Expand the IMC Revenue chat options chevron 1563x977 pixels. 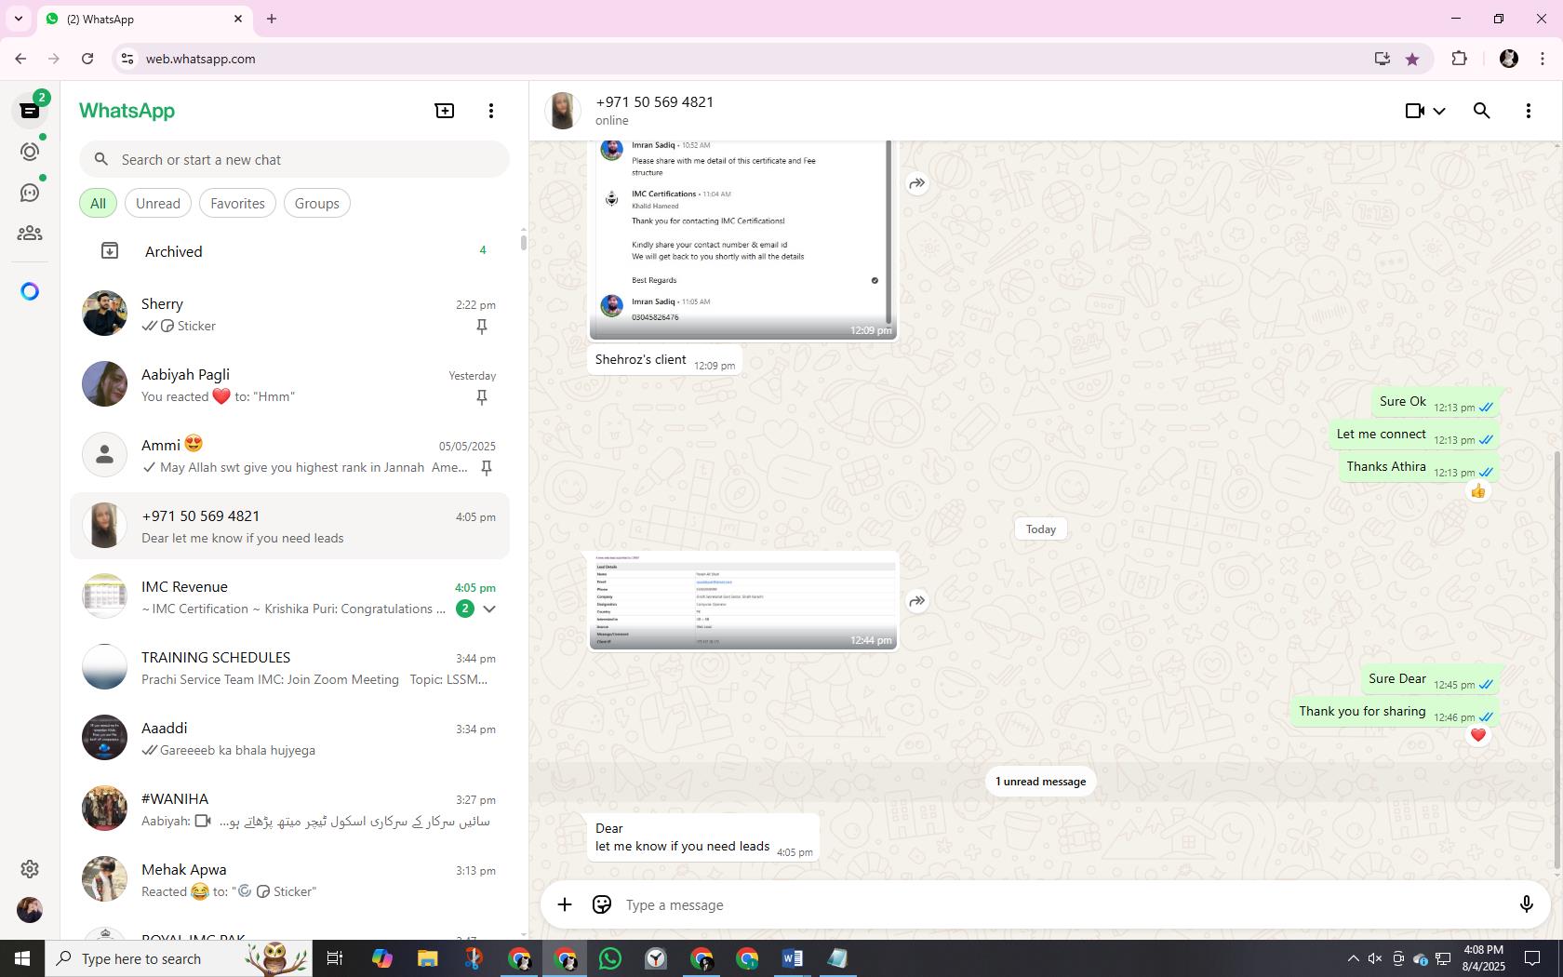489,609
